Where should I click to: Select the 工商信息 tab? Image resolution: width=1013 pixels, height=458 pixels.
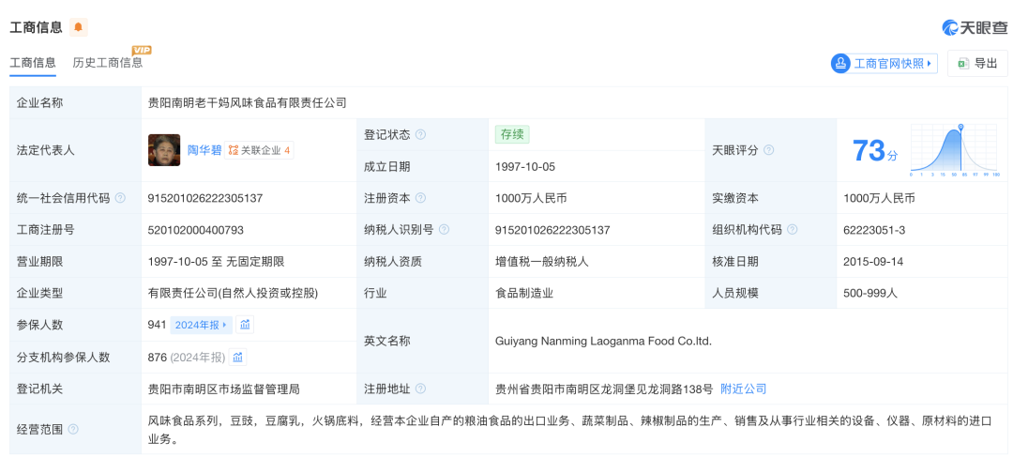[x=33, y=63]
